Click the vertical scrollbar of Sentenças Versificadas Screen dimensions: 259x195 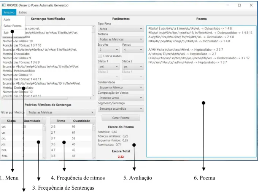(93, 61)
